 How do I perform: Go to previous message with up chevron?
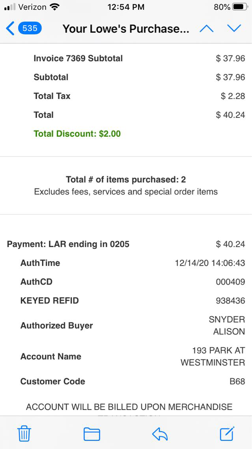click(x=206, y=28)
